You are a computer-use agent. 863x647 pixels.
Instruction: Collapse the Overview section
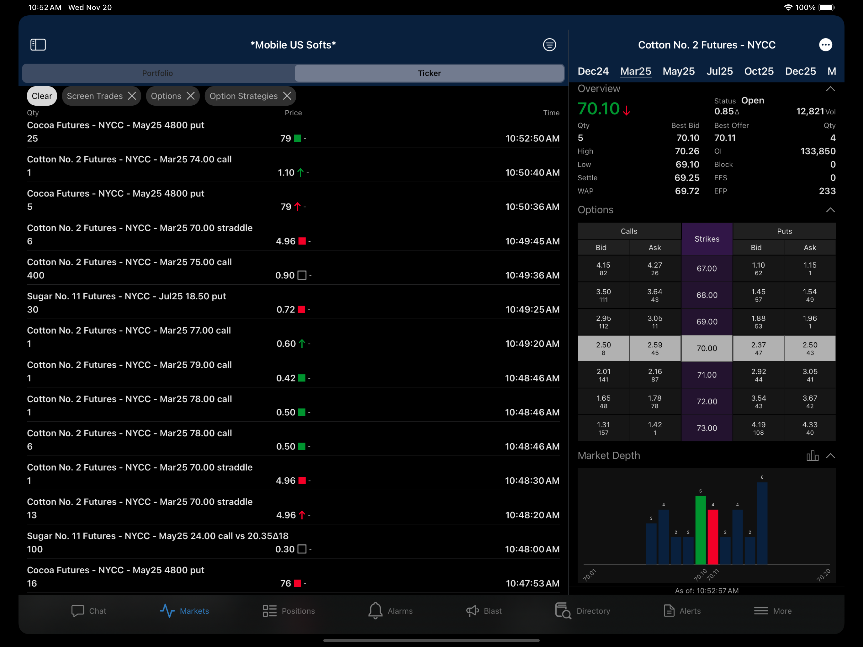point(830,89)
